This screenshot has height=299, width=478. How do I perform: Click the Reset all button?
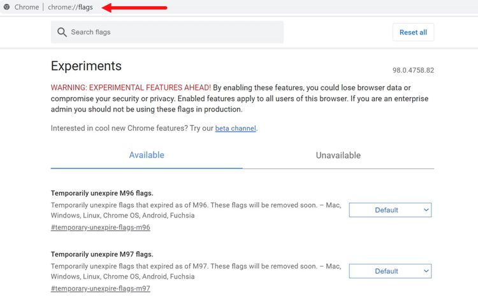tap(413, 33)
